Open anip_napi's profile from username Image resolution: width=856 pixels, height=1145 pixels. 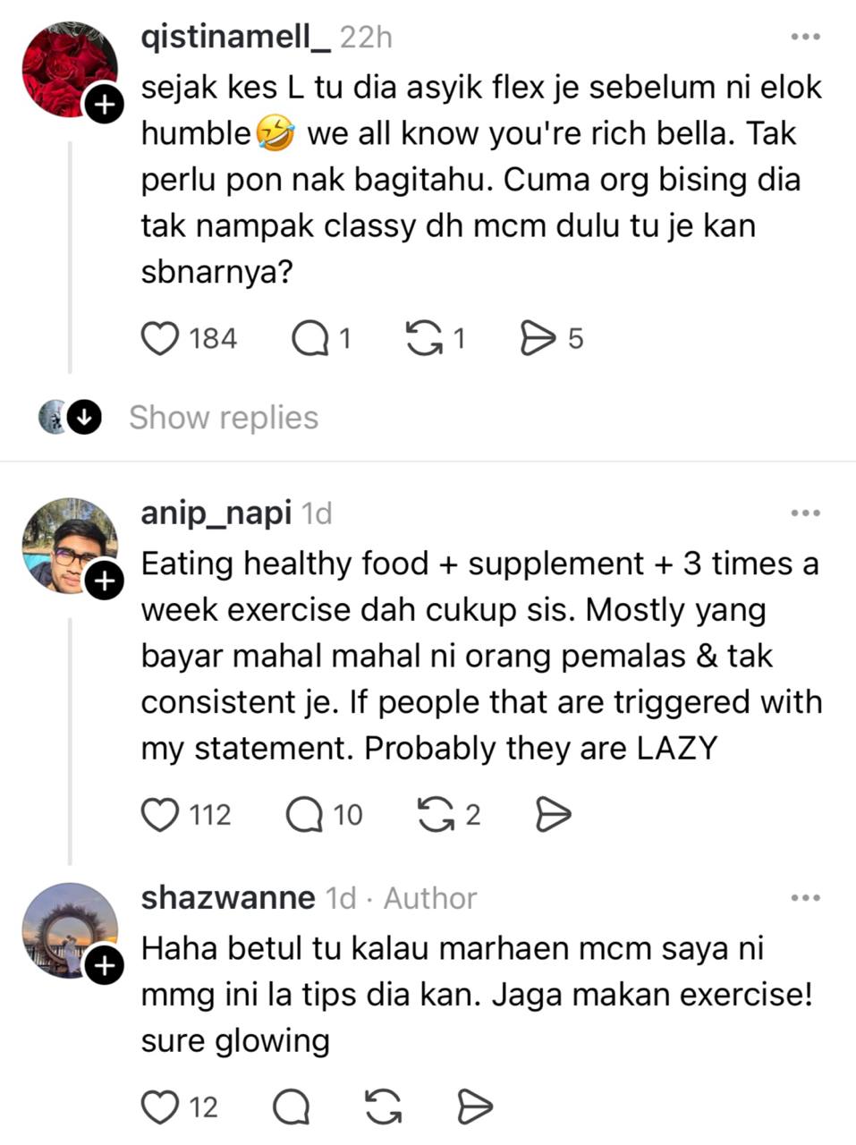(216, 513)
